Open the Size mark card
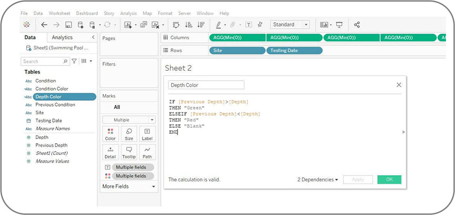The width and height of the screenshot is (455, 215). pos(129,134)
